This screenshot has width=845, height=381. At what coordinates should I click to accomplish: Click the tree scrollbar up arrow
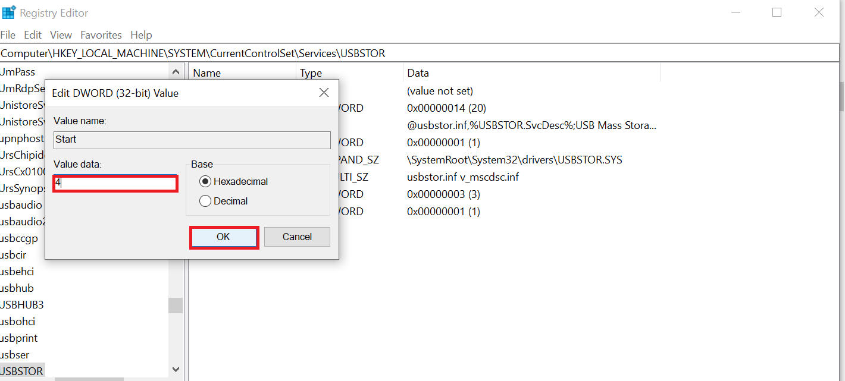click(176, 73)
